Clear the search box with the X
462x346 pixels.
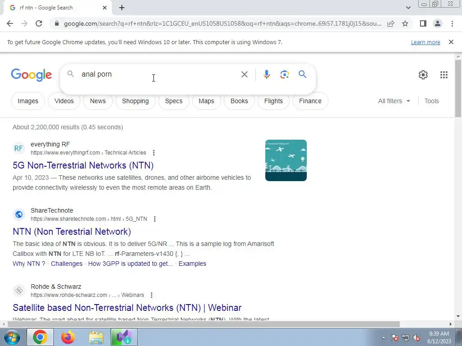tap(244, 74)
